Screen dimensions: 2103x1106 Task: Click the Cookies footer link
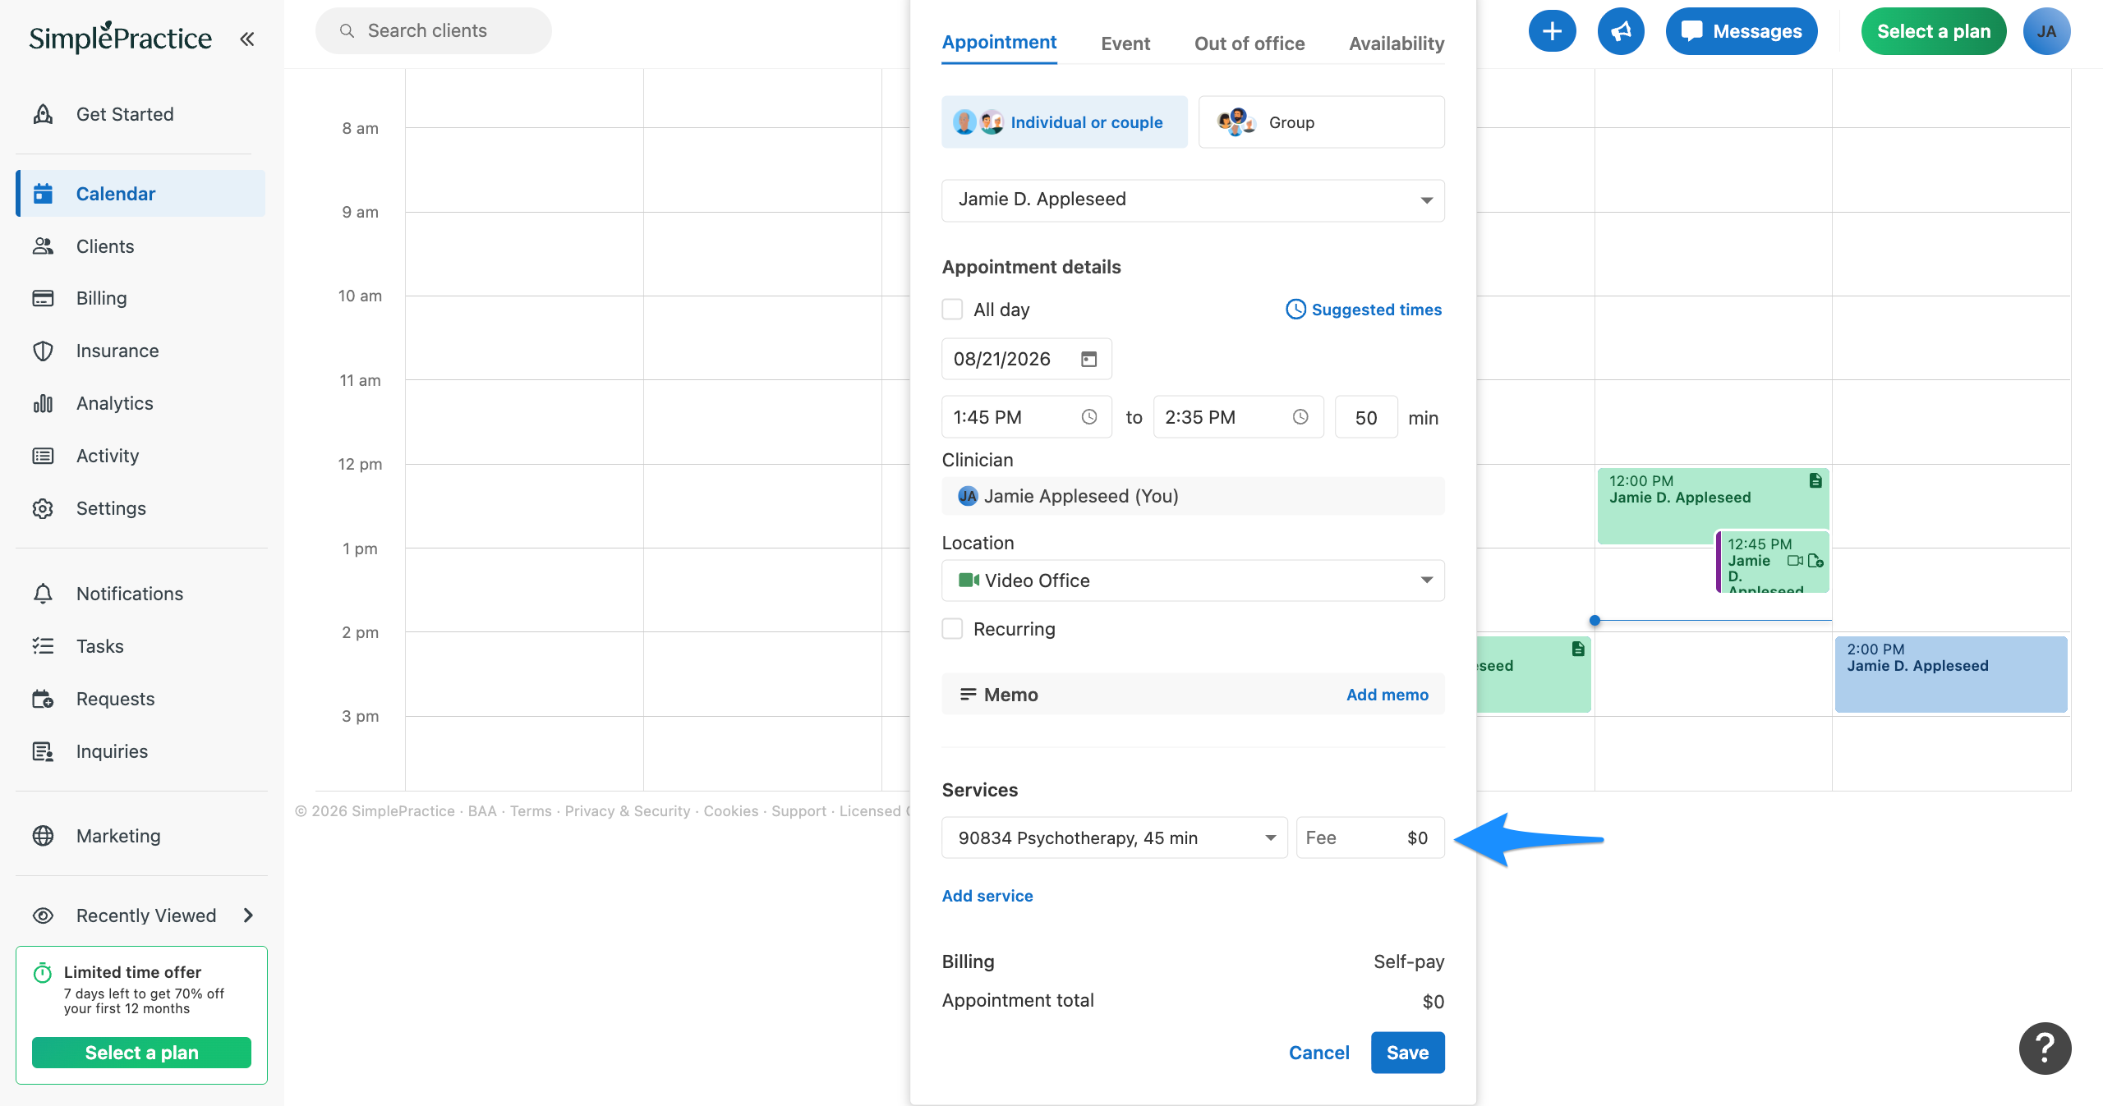730,811
